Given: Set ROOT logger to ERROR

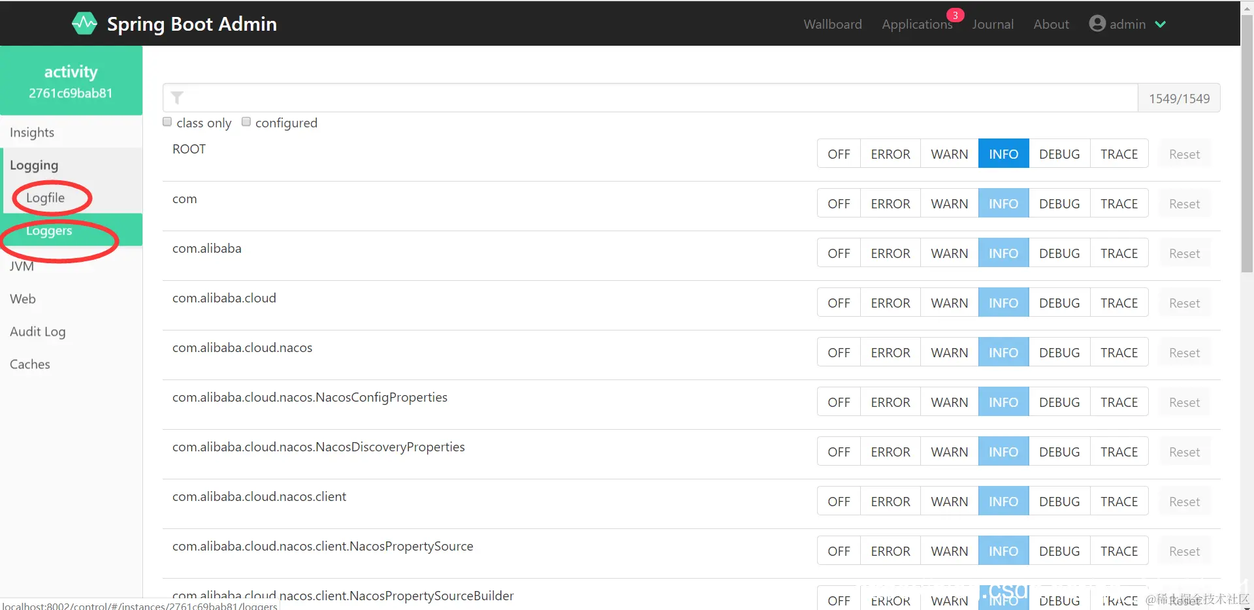Looking at the screenshot, I should (x=890, y=153).
